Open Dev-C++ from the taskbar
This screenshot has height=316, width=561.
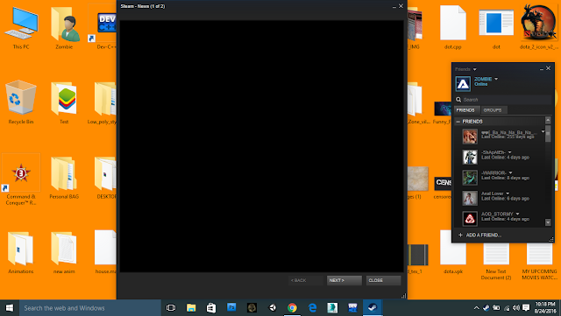pos(352,308)
